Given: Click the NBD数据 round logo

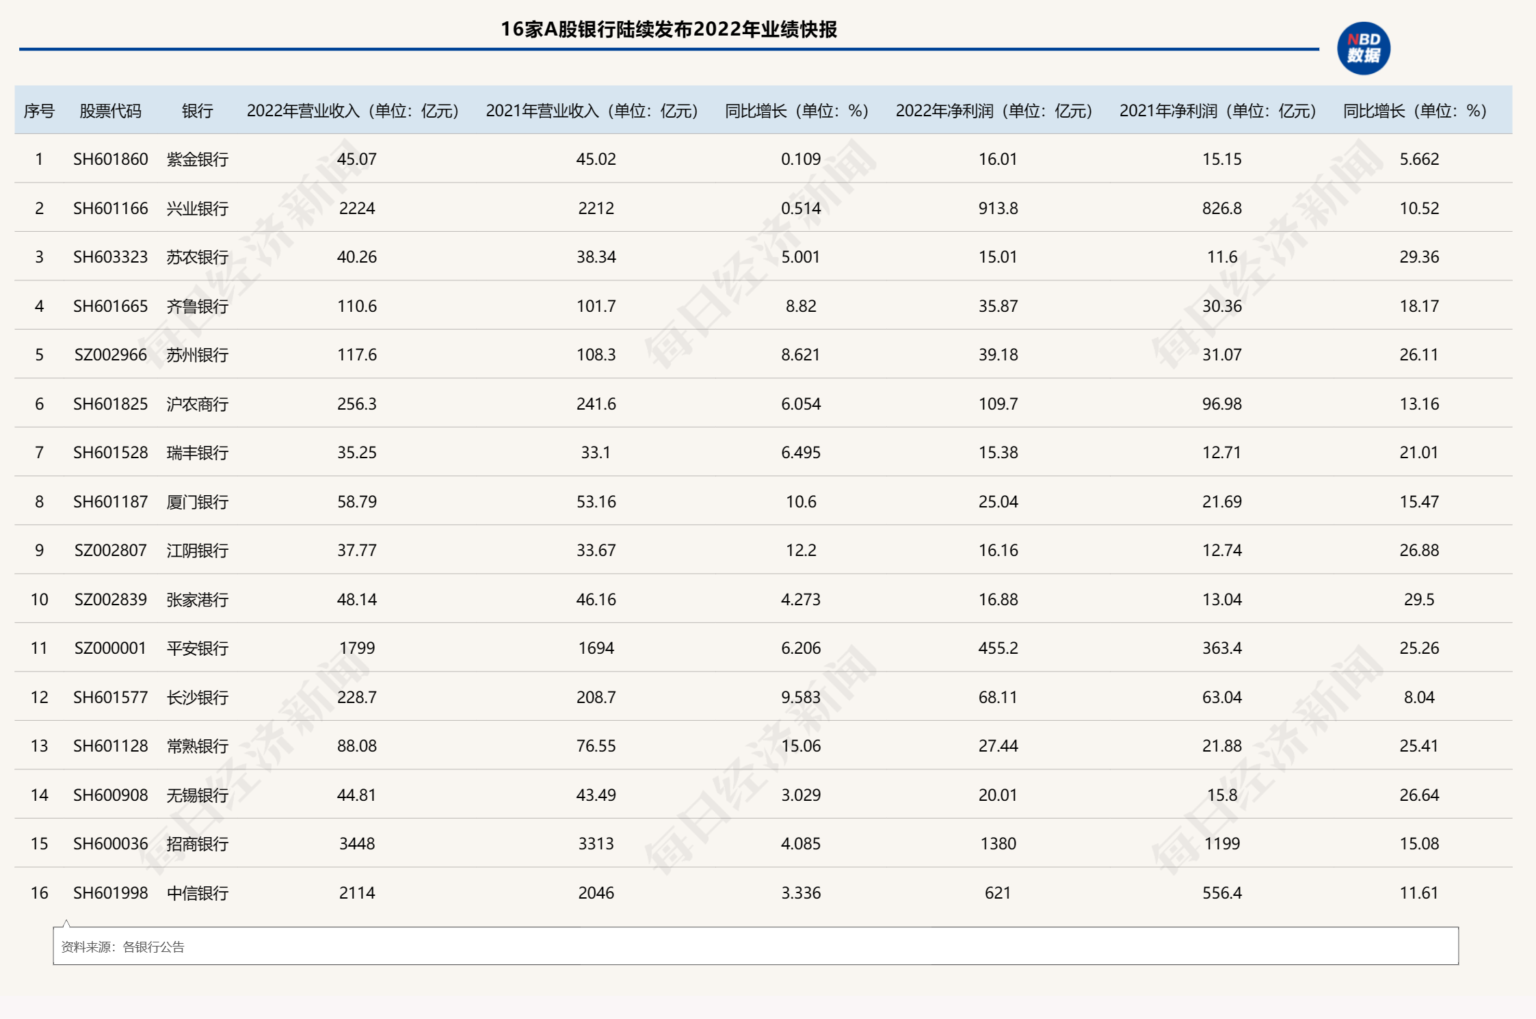Looking at the screenshot, I should 1364,49.
